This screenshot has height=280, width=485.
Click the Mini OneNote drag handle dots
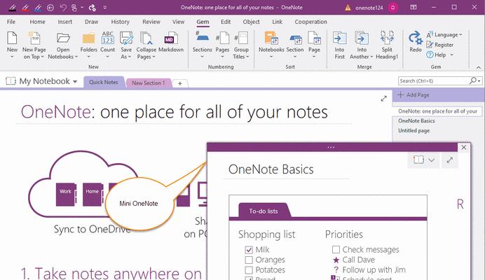click(331, 148)
